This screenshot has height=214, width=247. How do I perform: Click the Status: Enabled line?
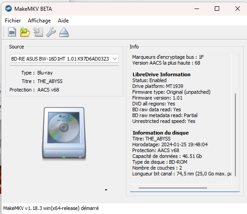click(x=149, y=80)
